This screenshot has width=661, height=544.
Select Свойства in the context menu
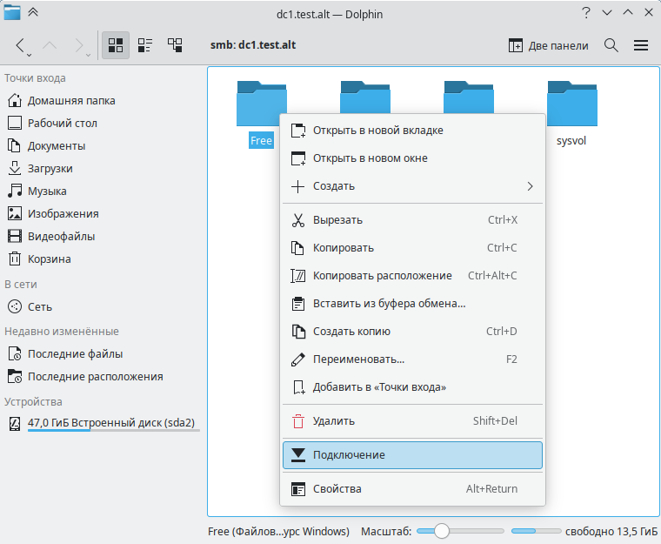[412, 489]
